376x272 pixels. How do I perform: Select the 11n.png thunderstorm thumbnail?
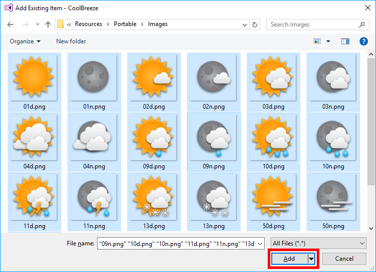pos(91,196)
